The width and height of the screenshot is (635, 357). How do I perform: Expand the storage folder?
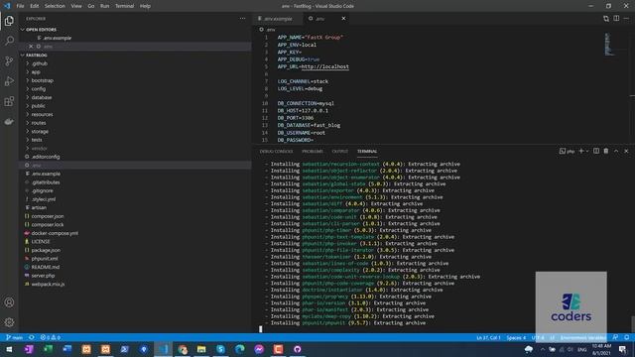pos(40,132)
